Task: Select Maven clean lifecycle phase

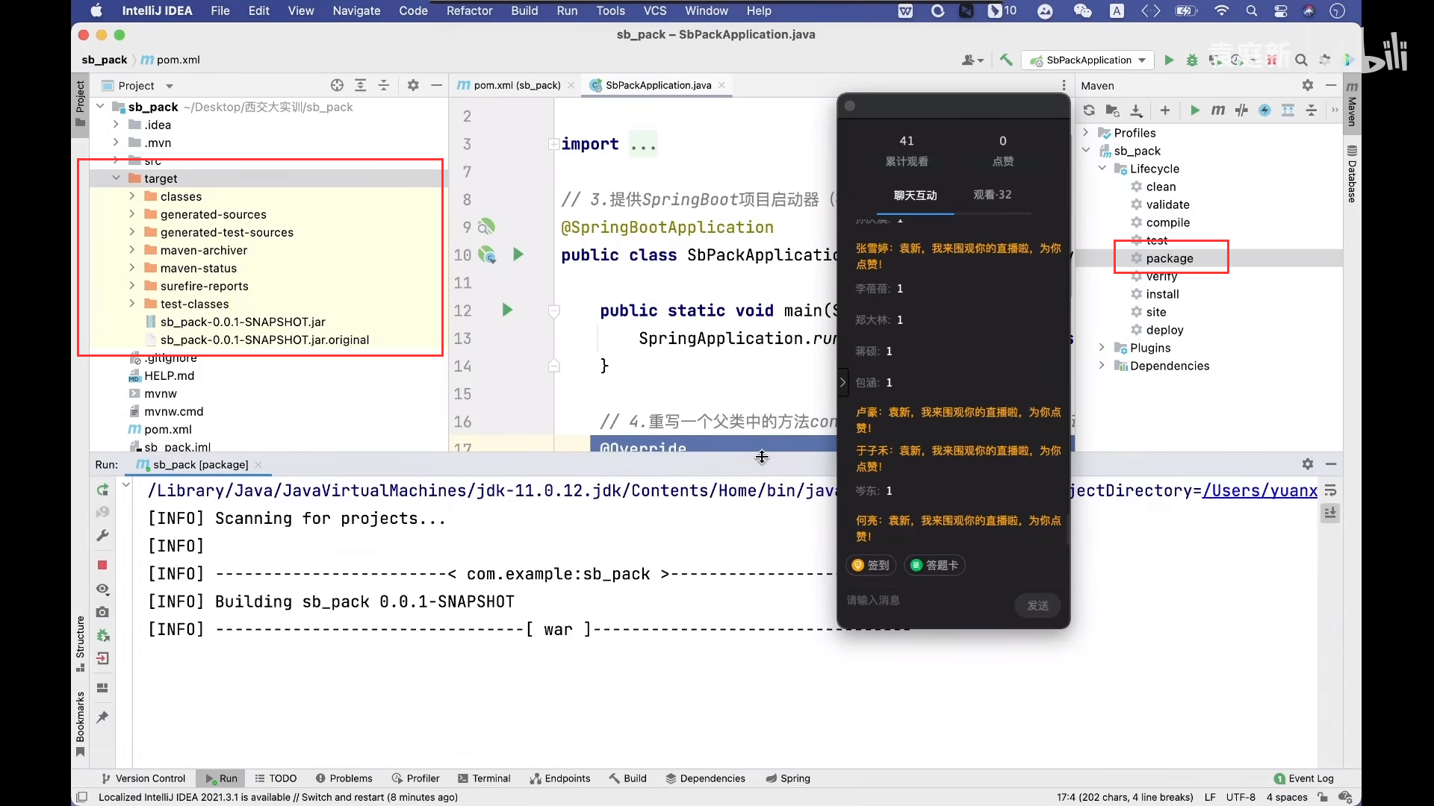Action: point(1161,187)
